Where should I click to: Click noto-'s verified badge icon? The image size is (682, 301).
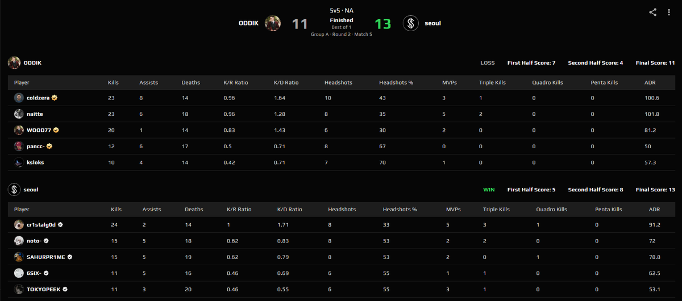[46, 241]
